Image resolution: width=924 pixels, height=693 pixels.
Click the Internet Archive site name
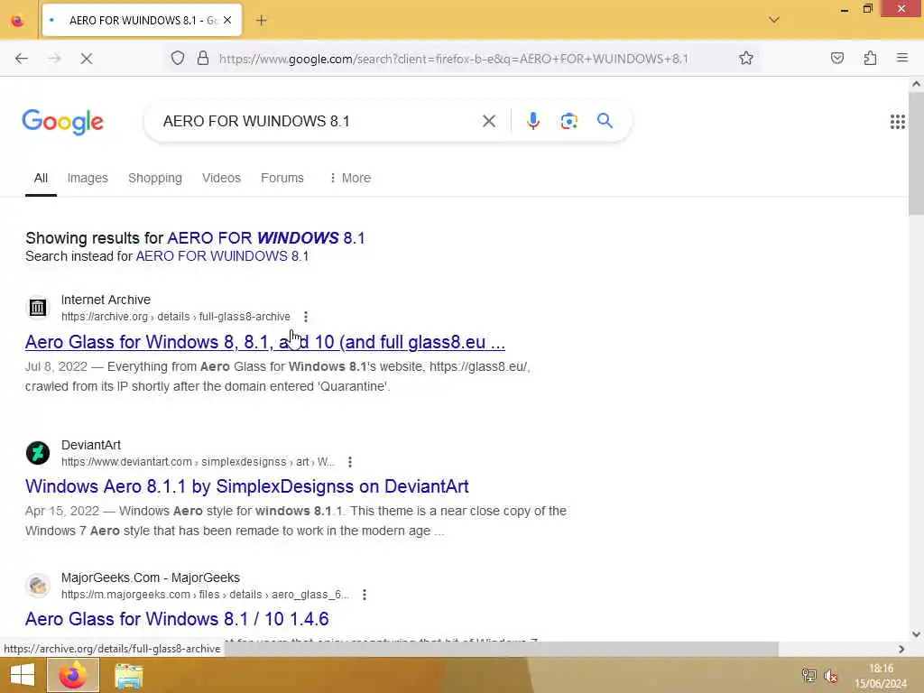pyautogui.click(x=106, y=300)
